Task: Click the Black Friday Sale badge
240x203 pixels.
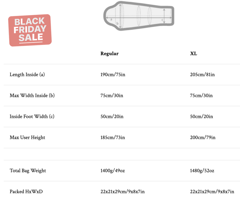Action: pos(30,30)
